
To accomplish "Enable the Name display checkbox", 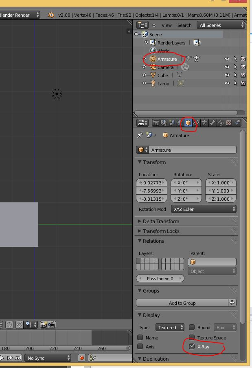I will coord(140,337).
